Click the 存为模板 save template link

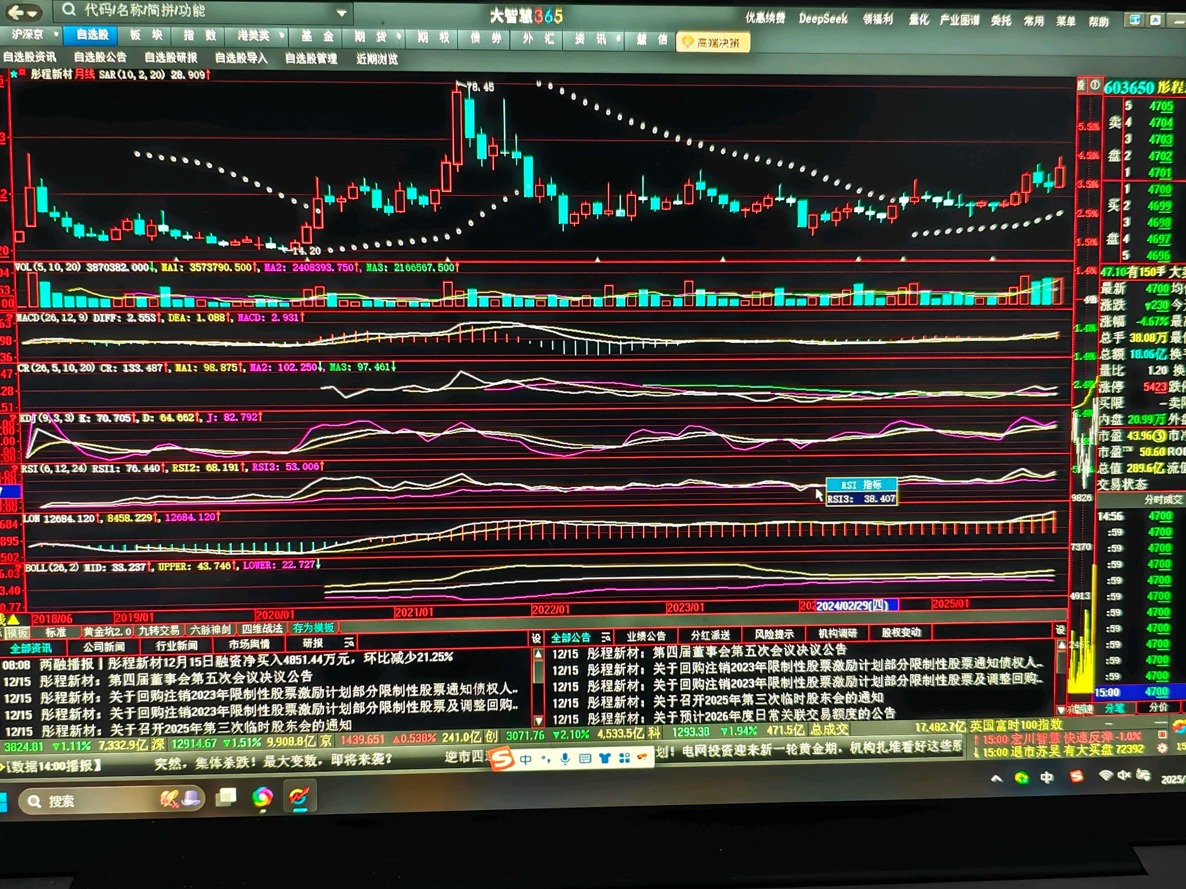tap(313, 627)
